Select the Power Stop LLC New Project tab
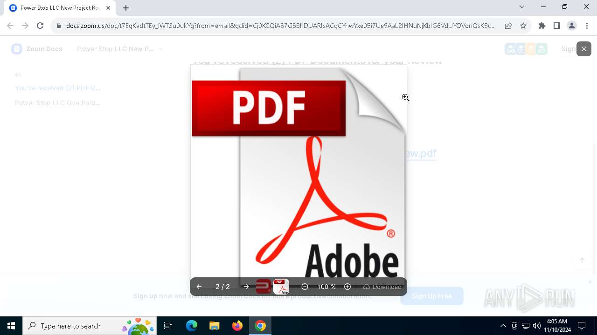597x335 pixels. tap(60, 8)
